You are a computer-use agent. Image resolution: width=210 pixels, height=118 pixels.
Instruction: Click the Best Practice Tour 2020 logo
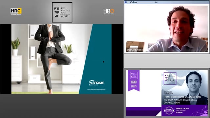tap(62, 12)
